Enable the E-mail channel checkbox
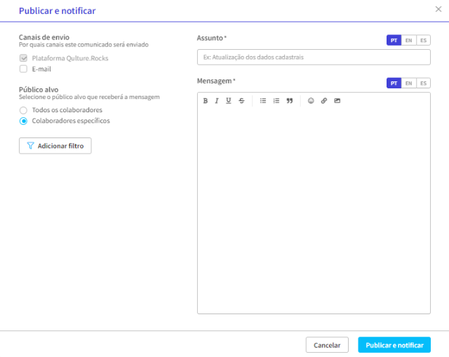Viewport: 449px width, 357px height. click(x=23, y=69)
